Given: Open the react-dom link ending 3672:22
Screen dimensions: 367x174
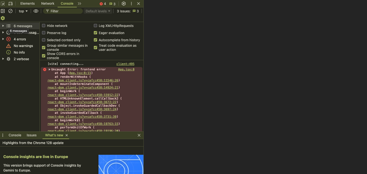Looking at the screenshot, I should (82, 102).
